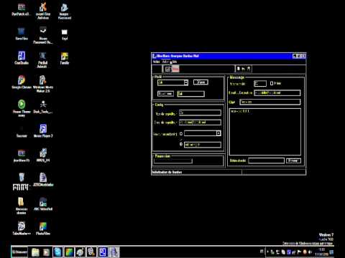Open the file explorer folder taskbar icon

pos(35,252)
